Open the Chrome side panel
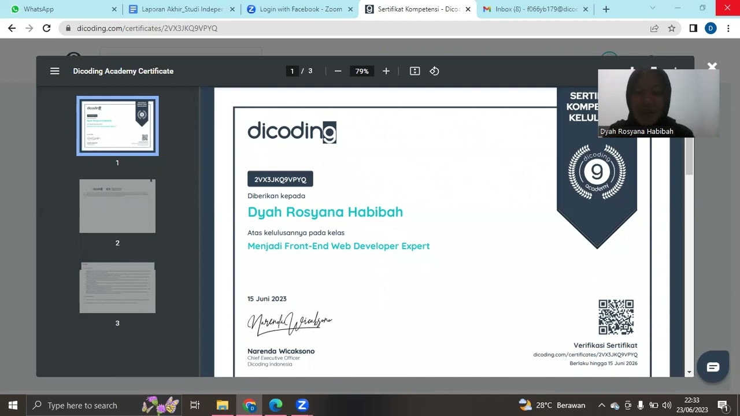This screenshot has width=740, height=416. click(693, 28)
